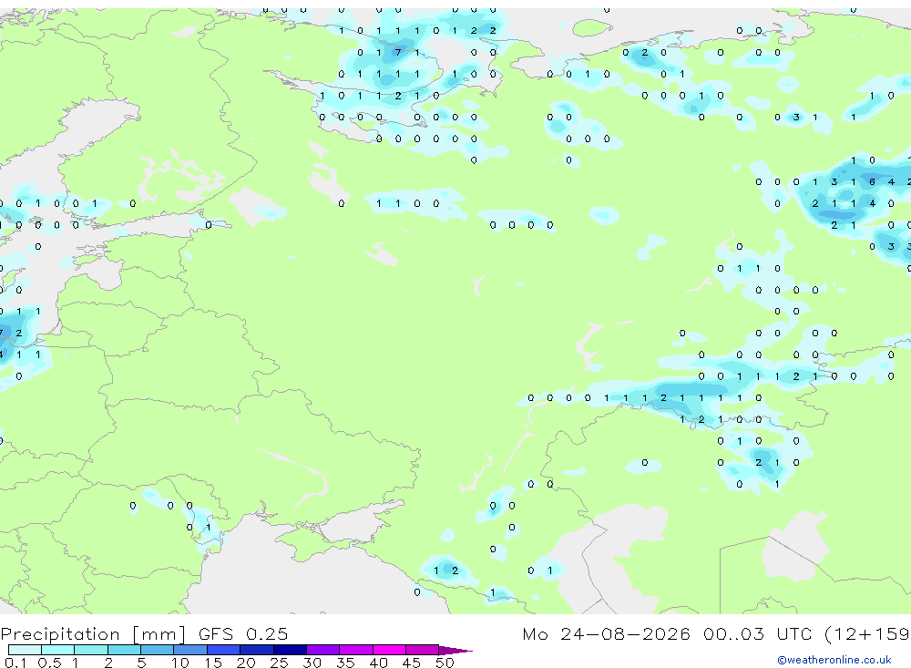This screenshot has width=911, height=668.
Task: Click the "40" legend scale label
Action: (378, 663)
